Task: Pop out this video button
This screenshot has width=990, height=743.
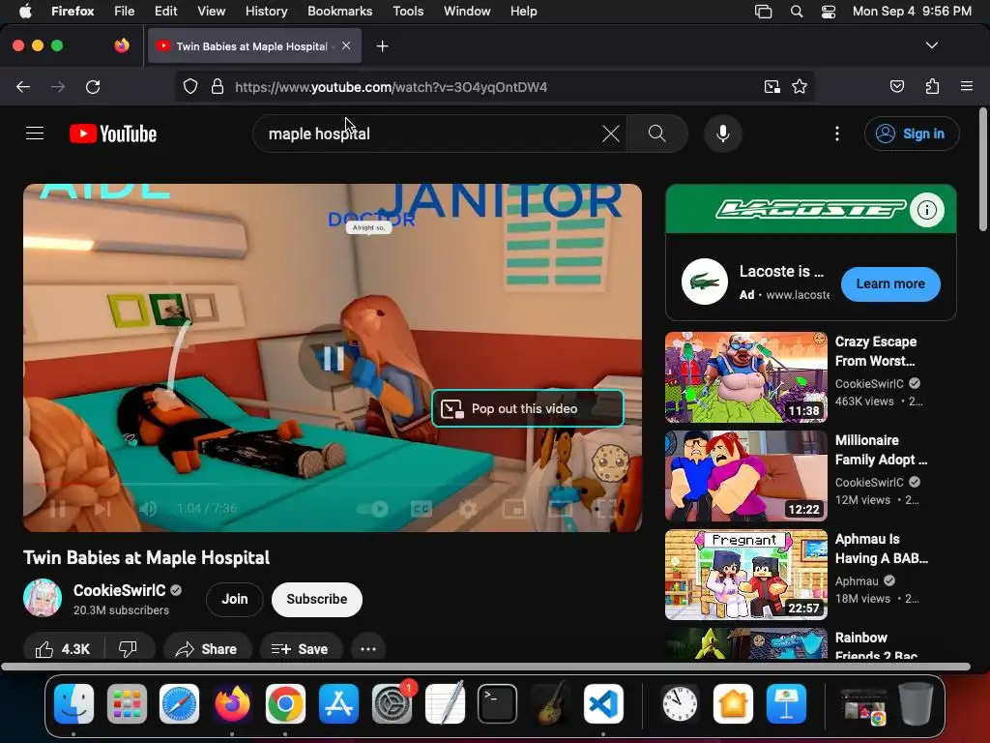Action: click(x=528, y=409)
